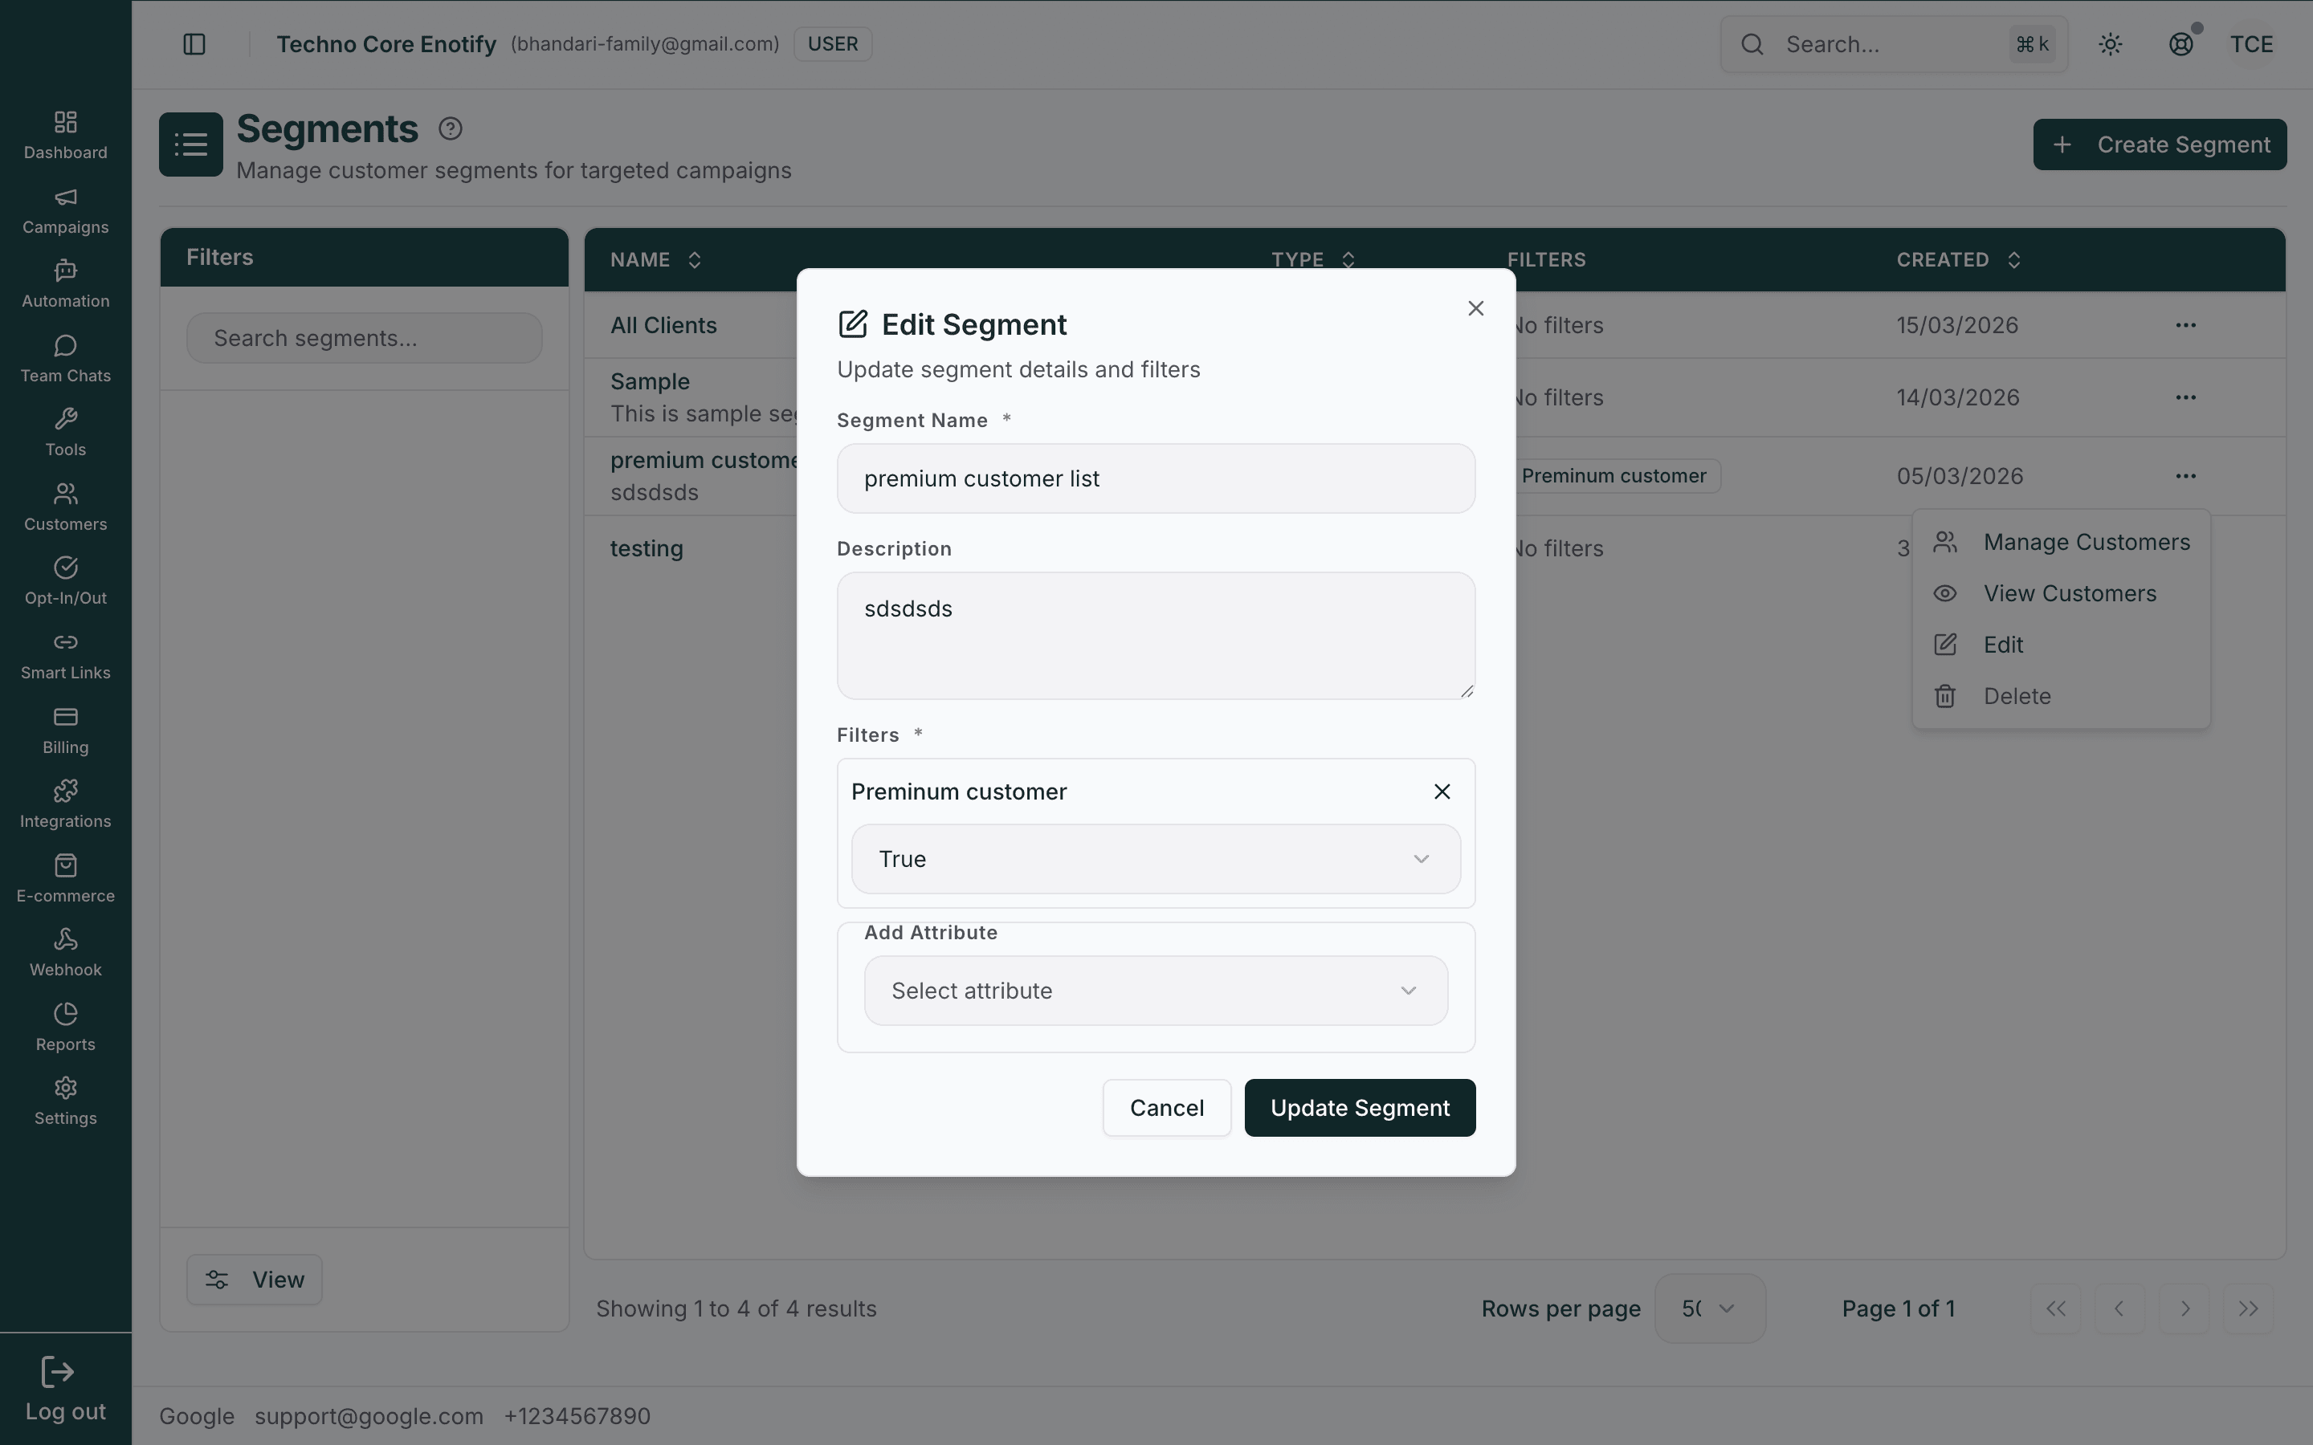Click into the Description textarea
Image resolution: width=2313 pixels, height=1445 pixels.
[x=1156, y=636]
